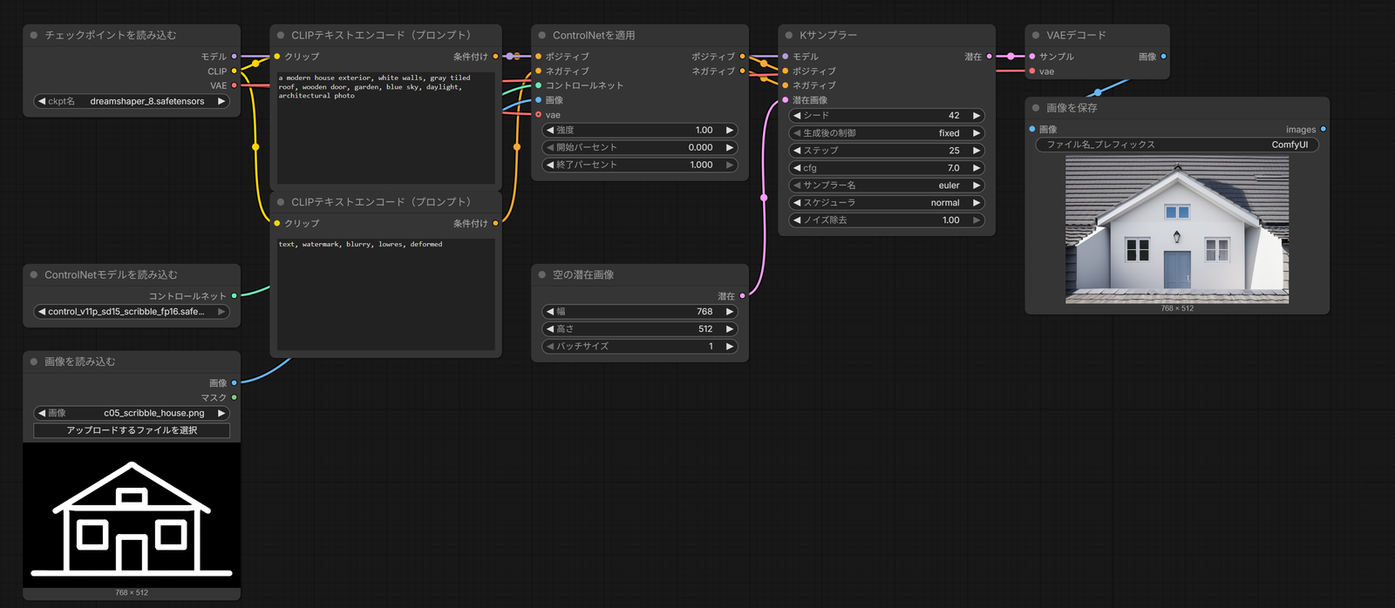Click ネガティブ output socket on ControlNetを適用 node

(743, 71)
